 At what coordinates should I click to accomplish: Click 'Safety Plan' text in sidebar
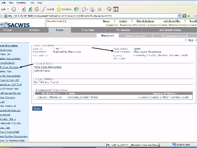coord(6,71)
